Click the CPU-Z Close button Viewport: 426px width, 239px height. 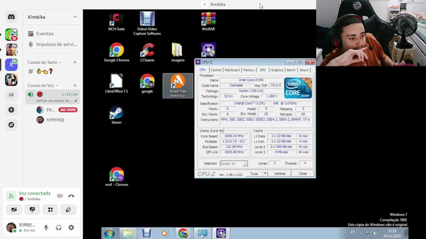(303, 174)
